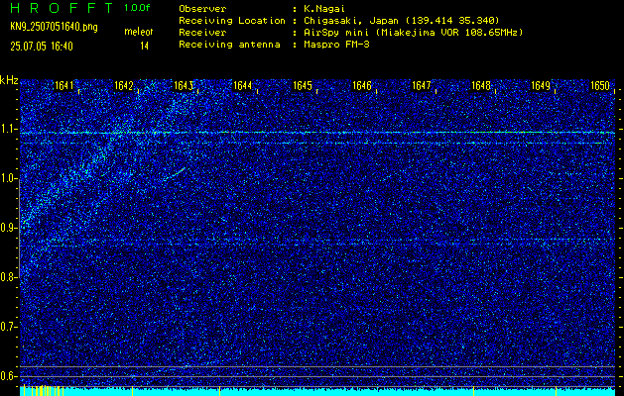Screen dimensions: 624x396
Task: Click the kHz axis unit label
Action: [x=9, y=80]
